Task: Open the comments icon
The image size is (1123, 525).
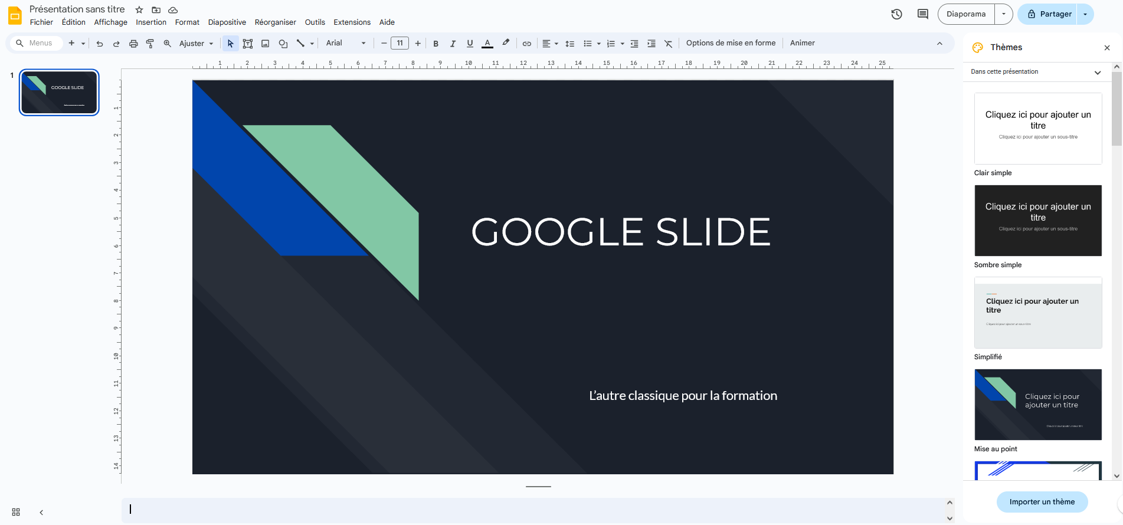Action: tap(923, 14)
